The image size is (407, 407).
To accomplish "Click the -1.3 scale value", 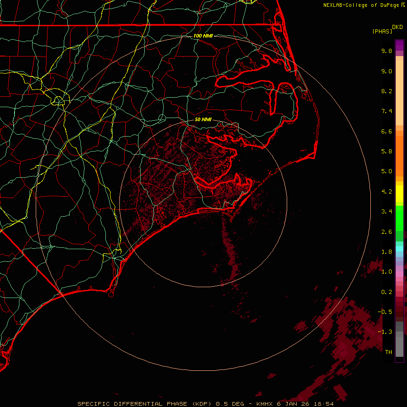I will click(385, 332).
